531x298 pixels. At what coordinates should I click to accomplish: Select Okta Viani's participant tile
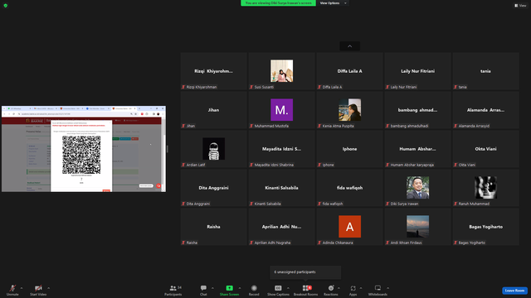(486, 149)
